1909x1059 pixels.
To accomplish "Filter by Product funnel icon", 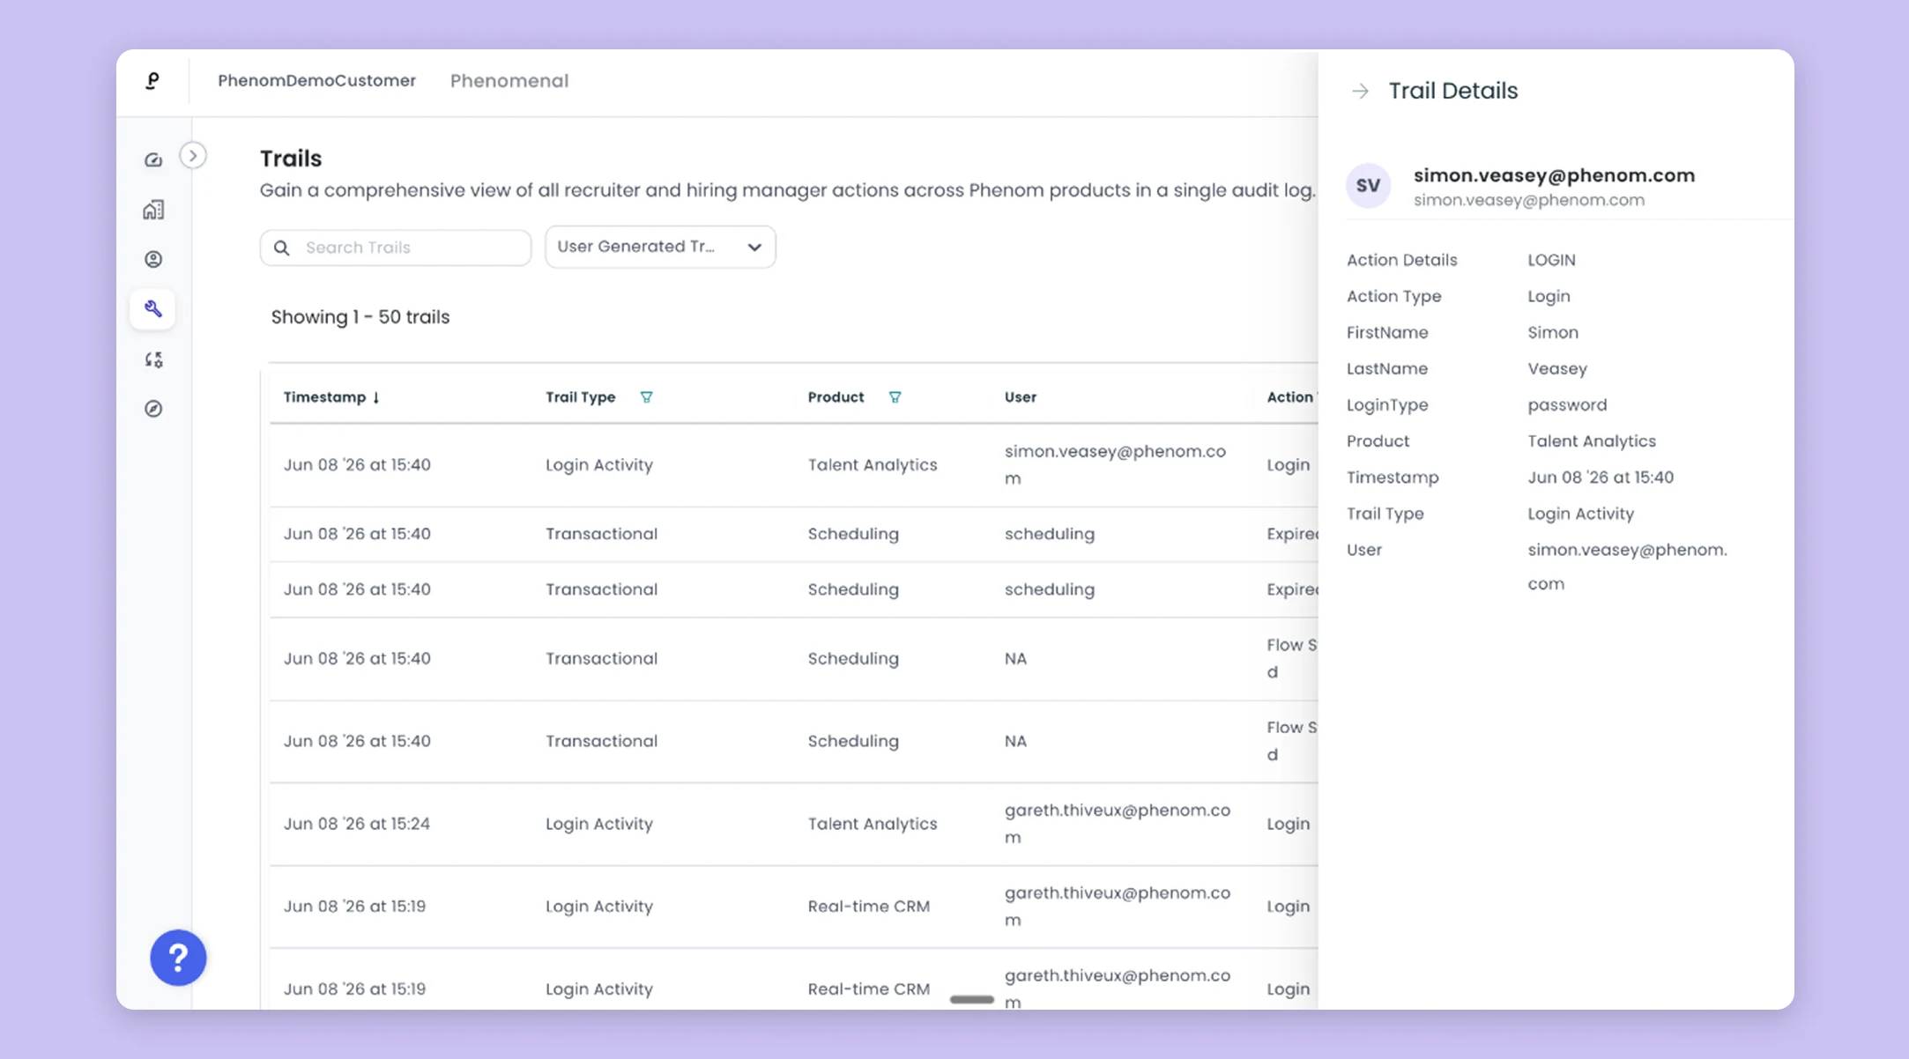I will point(895,397).
